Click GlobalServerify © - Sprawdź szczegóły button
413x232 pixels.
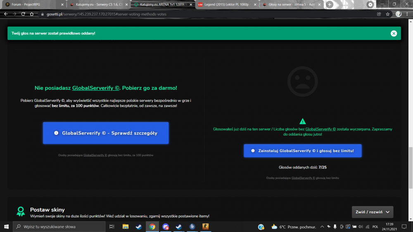click(x=106, y=133)
